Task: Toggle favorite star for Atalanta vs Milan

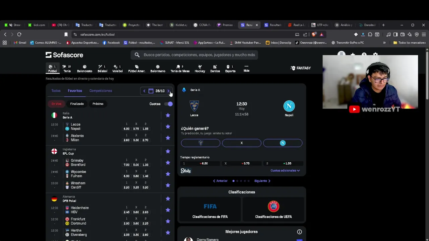Action: click(168, 138)
